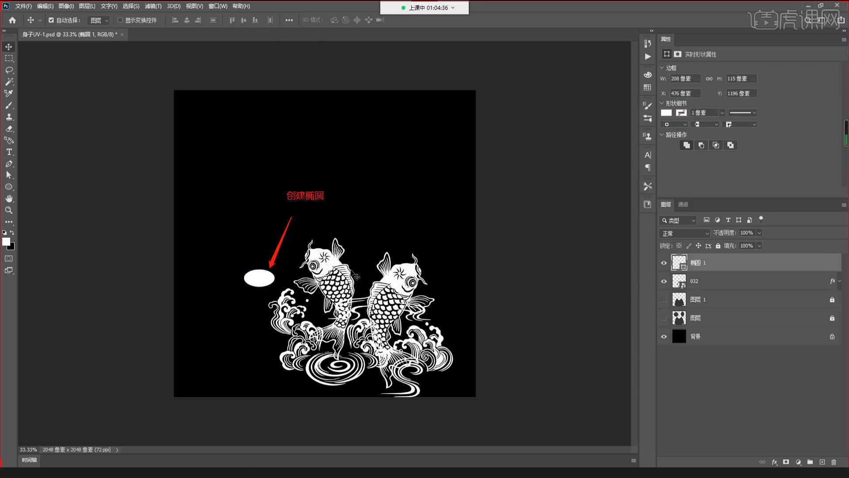Select the Paint Bucket tool
The image size is (849, 478).
point(9,140)
